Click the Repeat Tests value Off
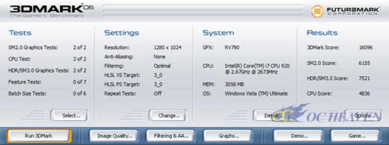This screenshot has width=389, height=145. click(157, 94)
